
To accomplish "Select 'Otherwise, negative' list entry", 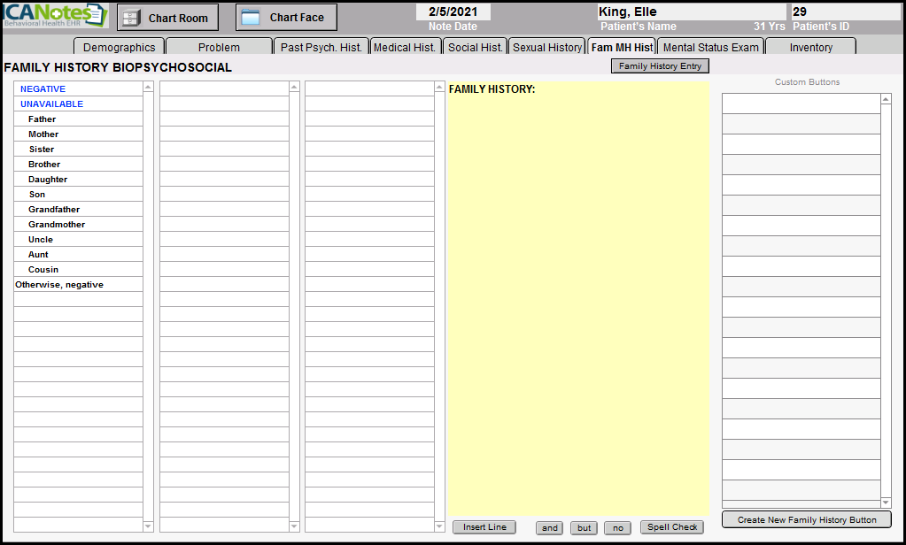I will click(59, 285).
